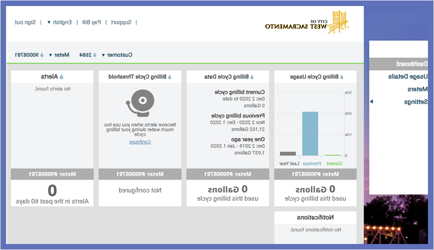Click the alarm bell icon in Threshold card
This screenshot has width=434, height=250.
pos(140,103)
